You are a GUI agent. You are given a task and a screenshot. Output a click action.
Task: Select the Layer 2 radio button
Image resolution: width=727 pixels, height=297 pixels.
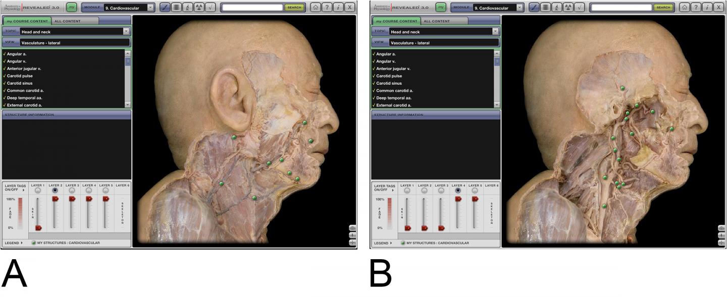pyautogui.click(x=54, y=190)
